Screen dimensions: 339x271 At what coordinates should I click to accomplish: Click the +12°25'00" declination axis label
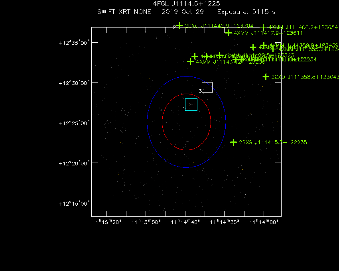74,123
